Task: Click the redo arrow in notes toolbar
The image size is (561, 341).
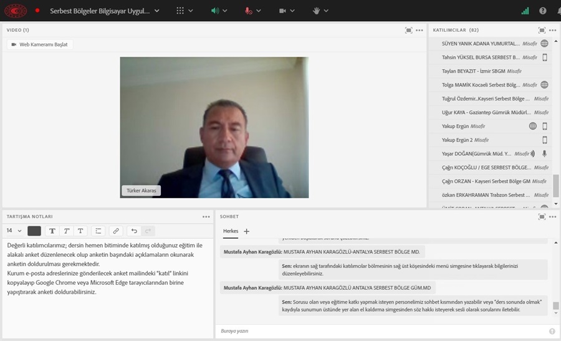Action: tap(148, 231)
